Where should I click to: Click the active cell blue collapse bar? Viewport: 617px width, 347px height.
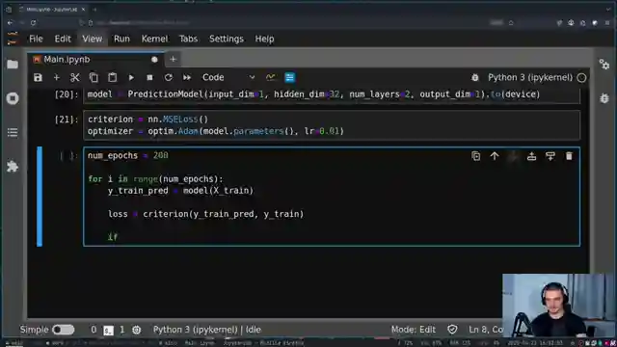click(40, 197)
